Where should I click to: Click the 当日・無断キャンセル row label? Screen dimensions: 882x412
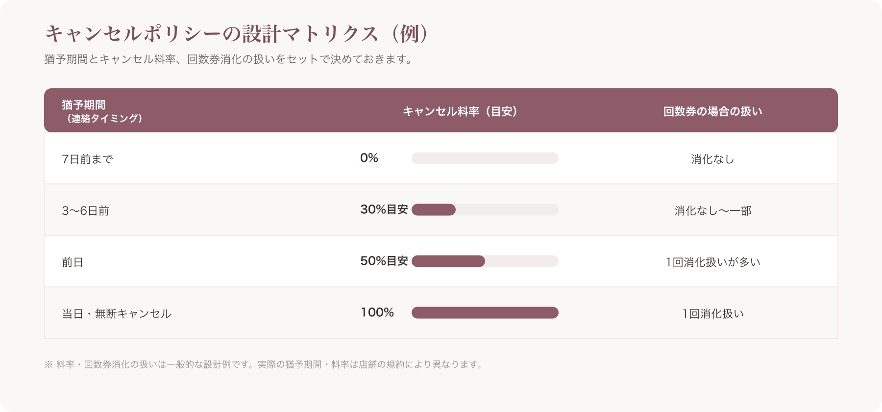coord(117,313)
